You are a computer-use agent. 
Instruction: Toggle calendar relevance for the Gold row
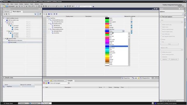(x=131, y=25)
